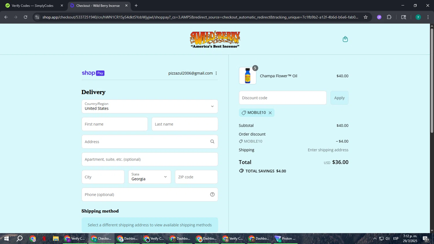Open Windows taskbar search

(x=19, y=239)
